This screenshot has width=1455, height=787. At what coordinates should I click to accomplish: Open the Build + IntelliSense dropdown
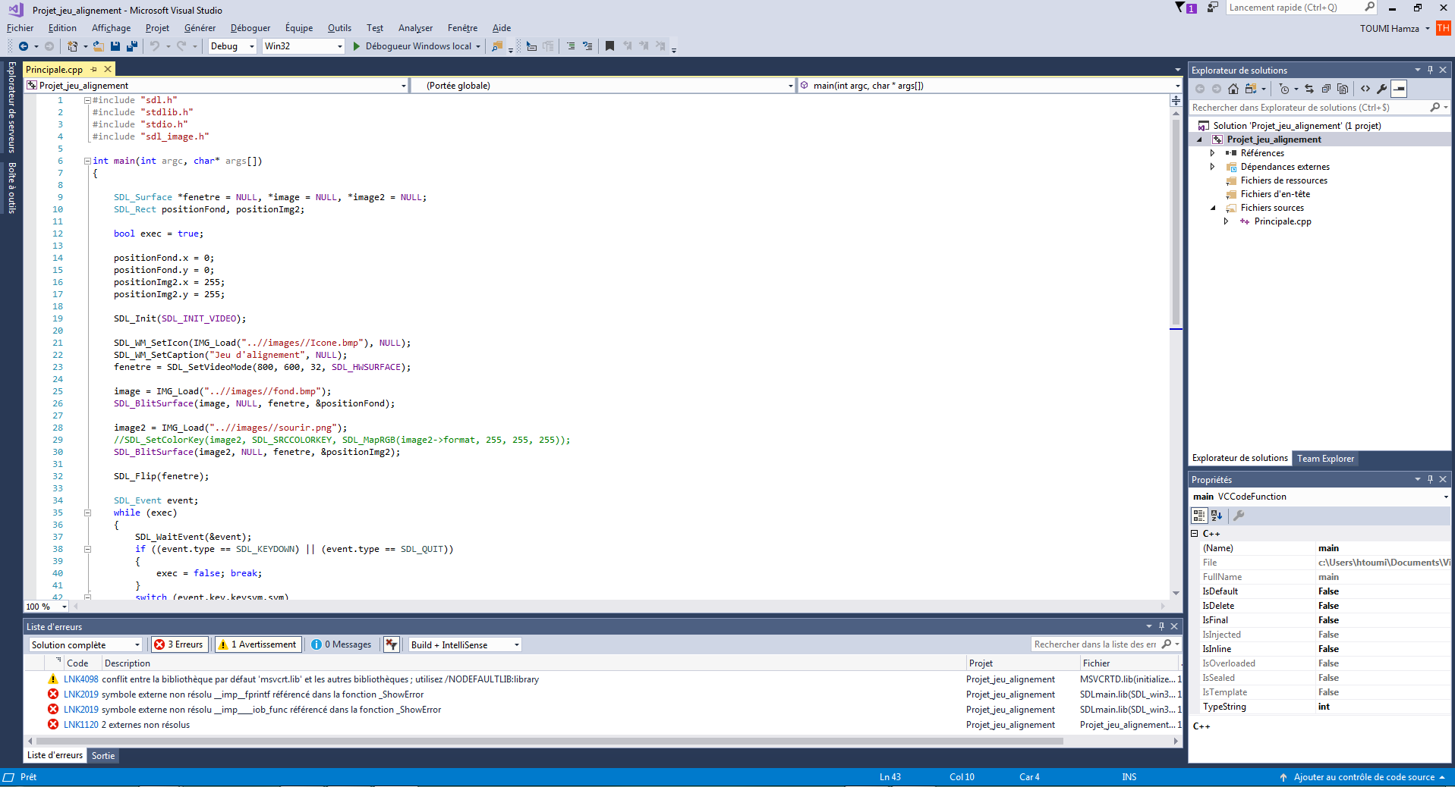click(465, 645)
